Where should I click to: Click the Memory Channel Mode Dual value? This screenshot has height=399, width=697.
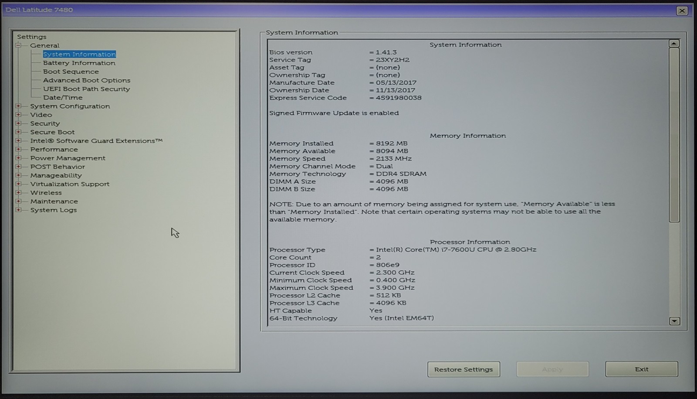[384, 166]
